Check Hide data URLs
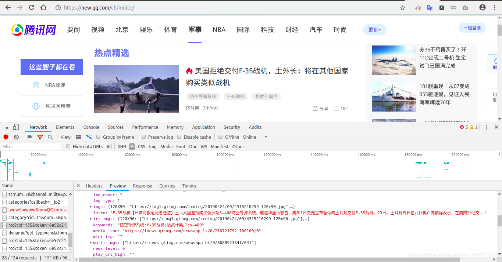The height and width of the screenshot is (262, 502). tap(68, 146)
